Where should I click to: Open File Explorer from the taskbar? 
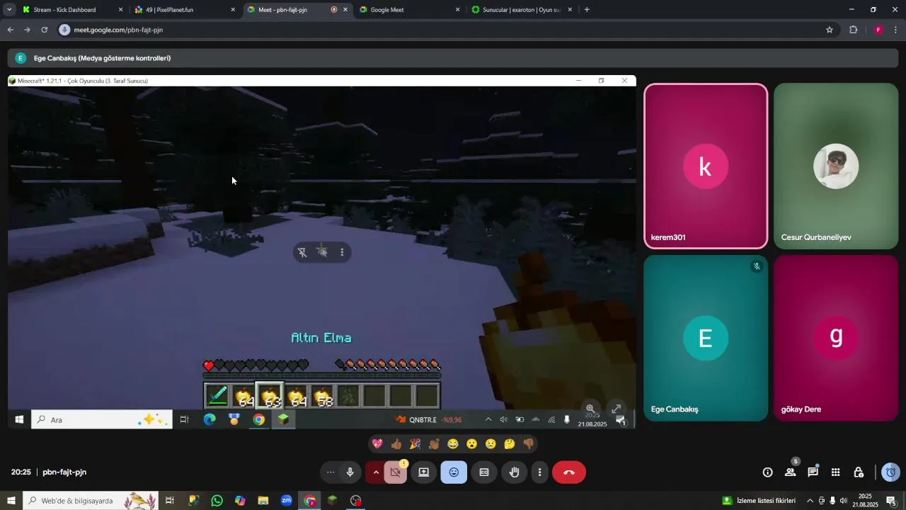click(x=263, y=501)
